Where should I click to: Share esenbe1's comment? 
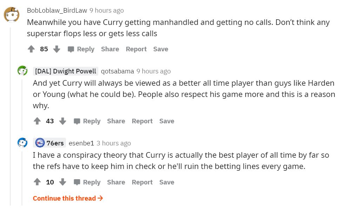pyautogui.click(x=116, y=182)
